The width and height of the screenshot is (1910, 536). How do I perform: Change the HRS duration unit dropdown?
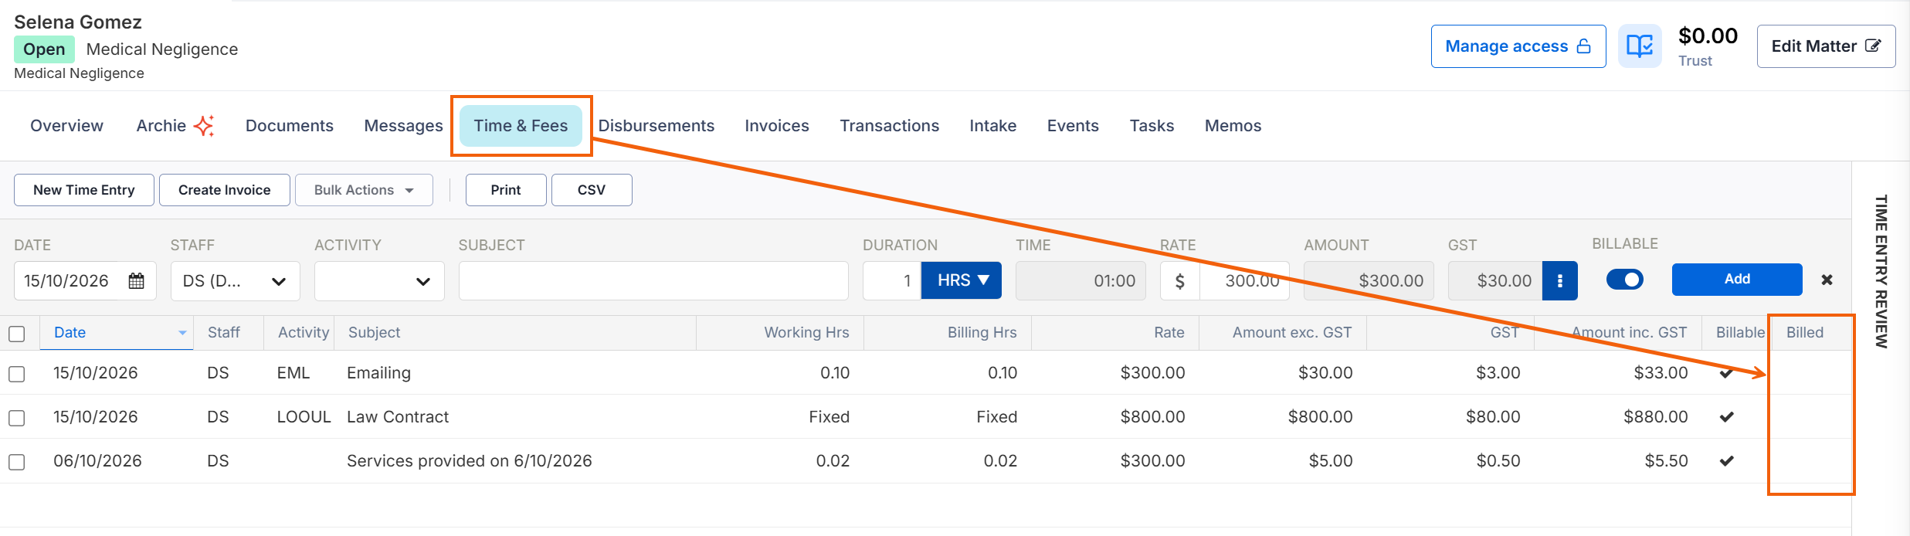[x=962, y=280]
